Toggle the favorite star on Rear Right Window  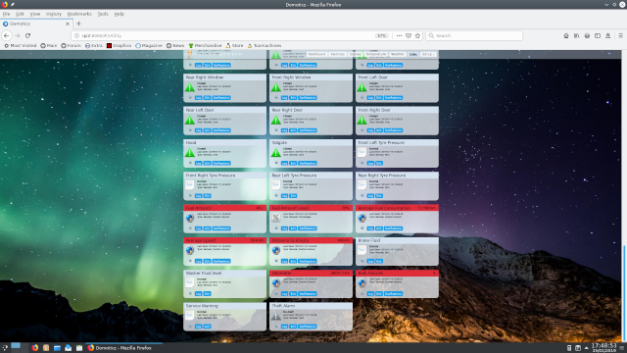click(x=190, y=98)
